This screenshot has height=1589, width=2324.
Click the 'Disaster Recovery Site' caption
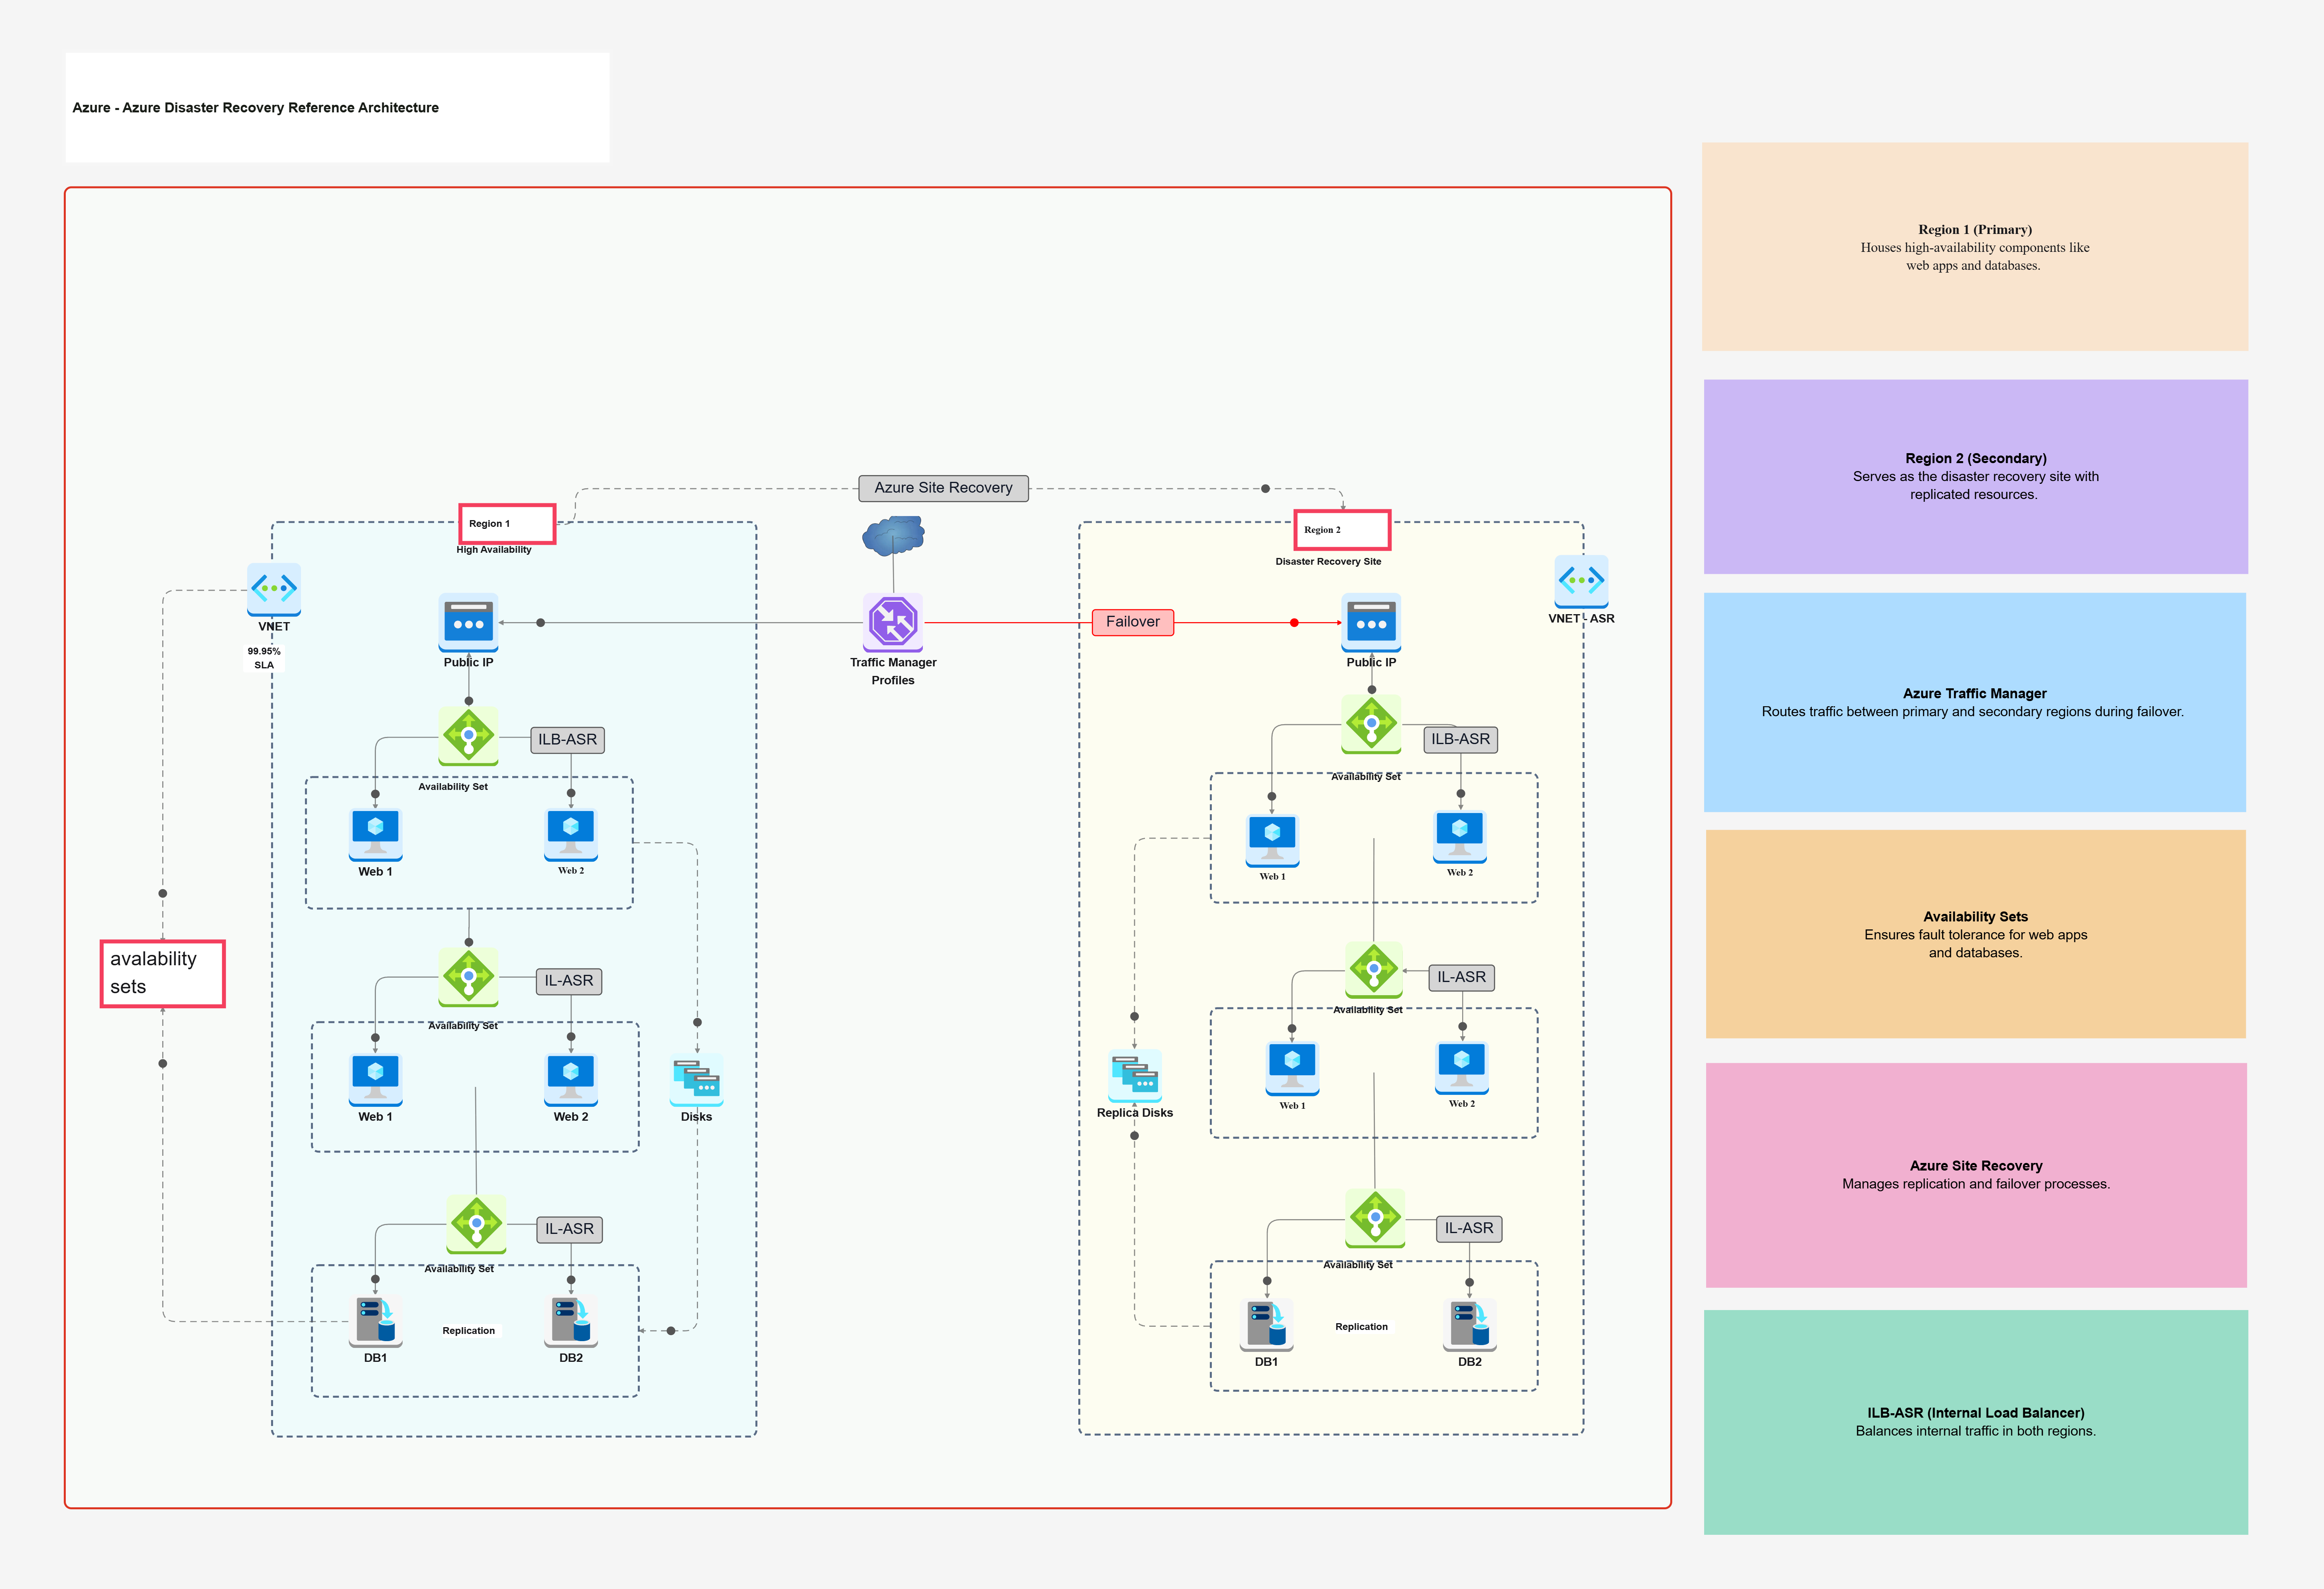click(1328, 562)
